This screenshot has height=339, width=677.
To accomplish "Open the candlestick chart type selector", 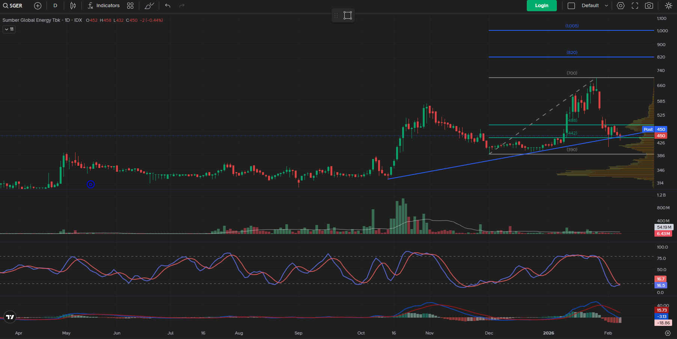I will [73, 6].
